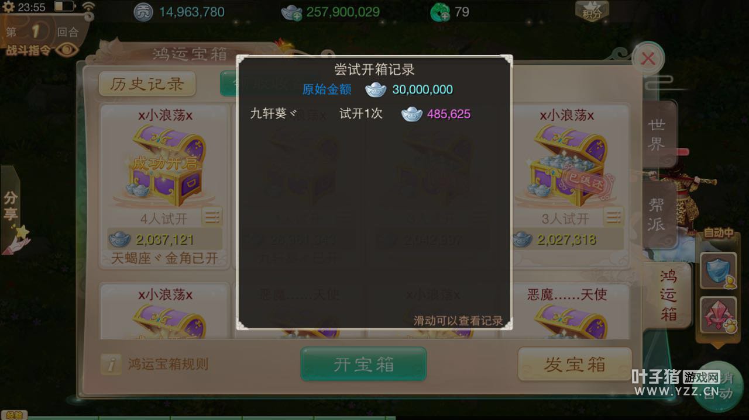This screenshot has width=749, height=420.
Task: Expand record list on 3人试开 chest
Action: click(613, 217)
